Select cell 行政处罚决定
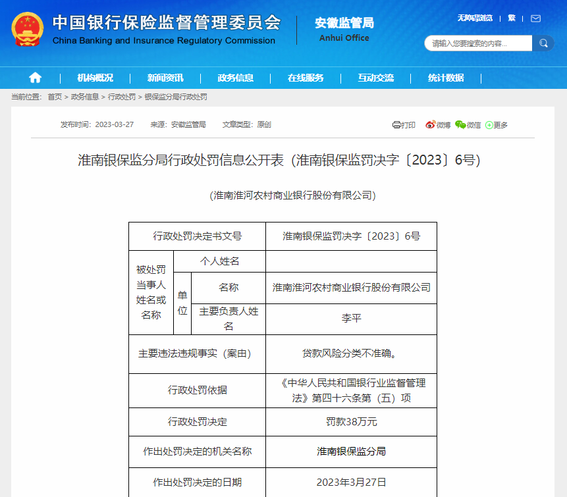This screenshot has width=567, height=497. coord(197,422)
